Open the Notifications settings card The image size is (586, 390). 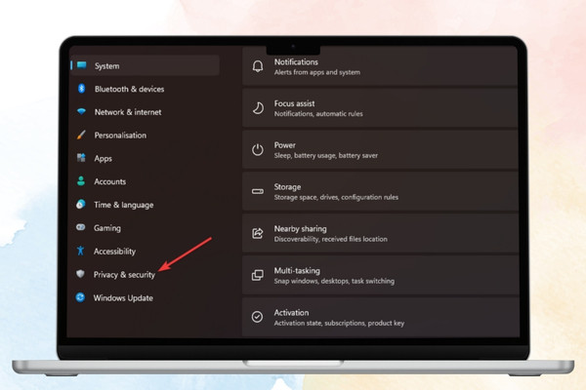tap(380, 66)
